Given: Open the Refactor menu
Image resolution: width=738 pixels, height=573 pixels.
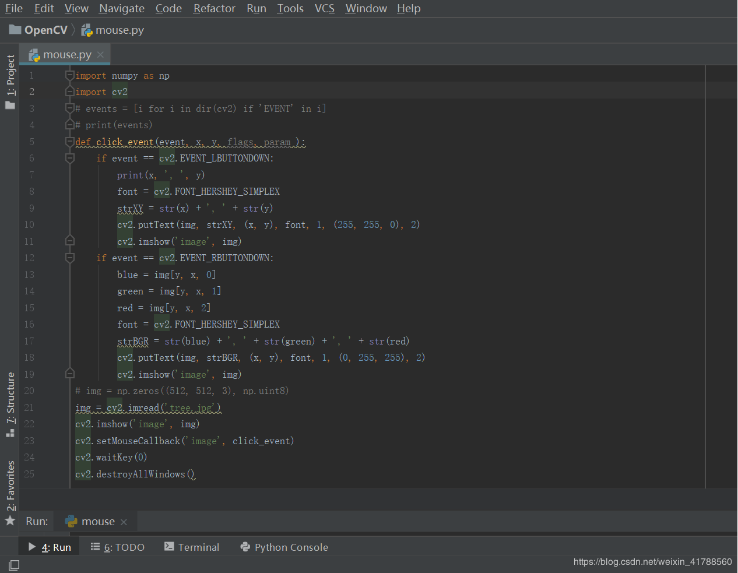Looking at the screenshot, I should 215,8.
